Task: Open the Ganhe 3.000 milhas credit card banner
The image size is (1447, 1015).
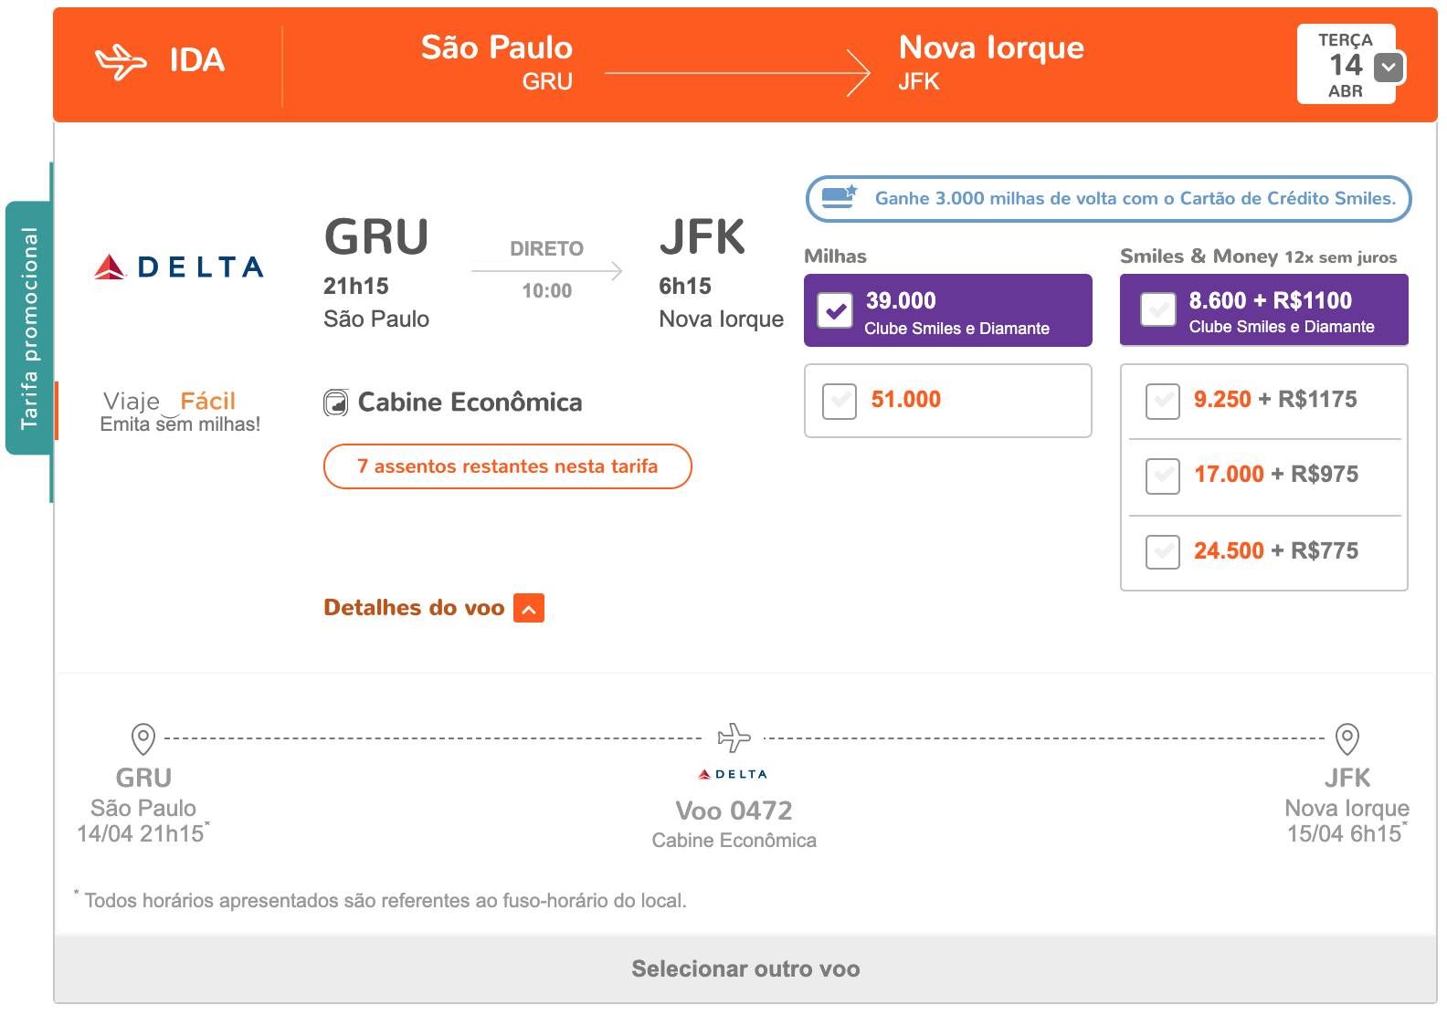Action: tap(1109, 198)
